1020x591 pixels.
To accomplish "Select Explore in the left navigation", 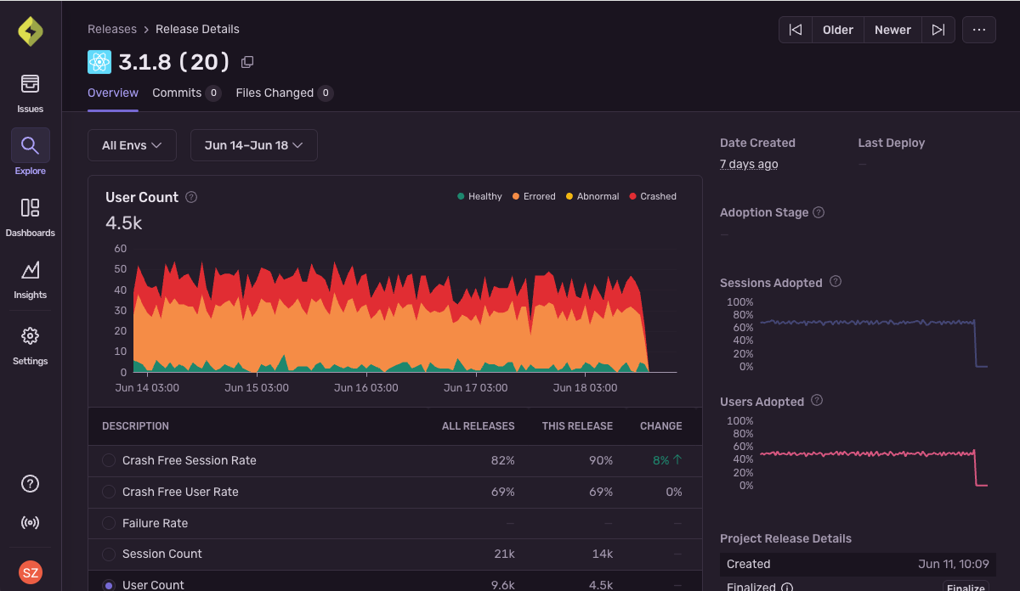I will pyautogui.click(x=30, y=153).
